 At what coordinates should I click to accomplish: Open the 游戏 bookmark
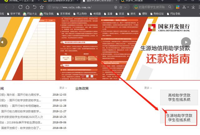pos(131,14)
